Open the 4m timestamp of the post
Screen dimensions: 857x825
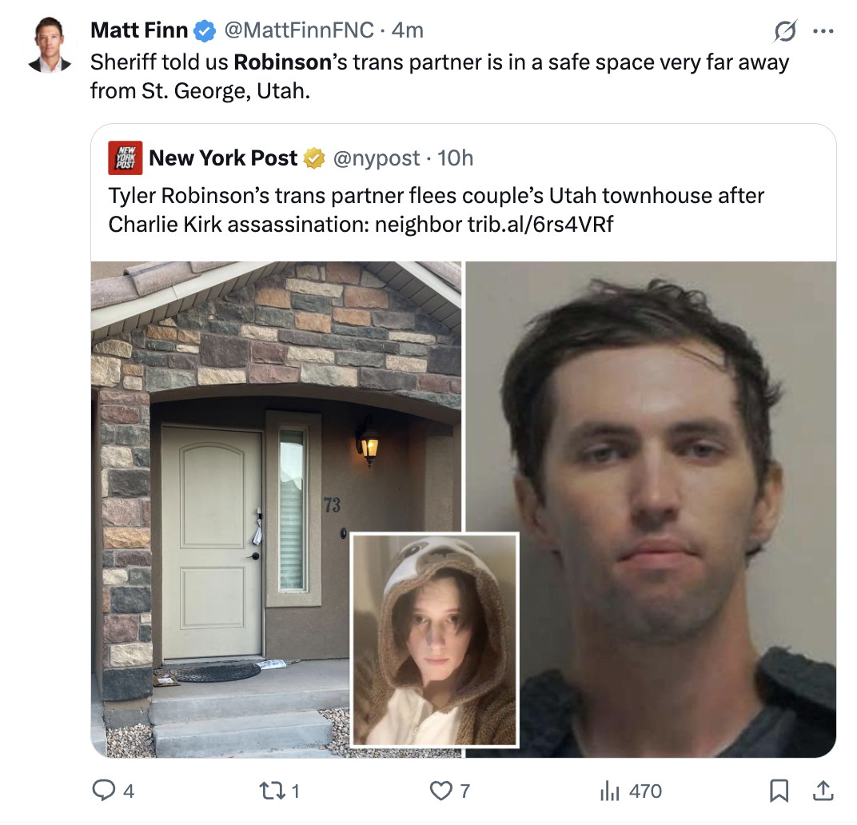pos(407,30)
